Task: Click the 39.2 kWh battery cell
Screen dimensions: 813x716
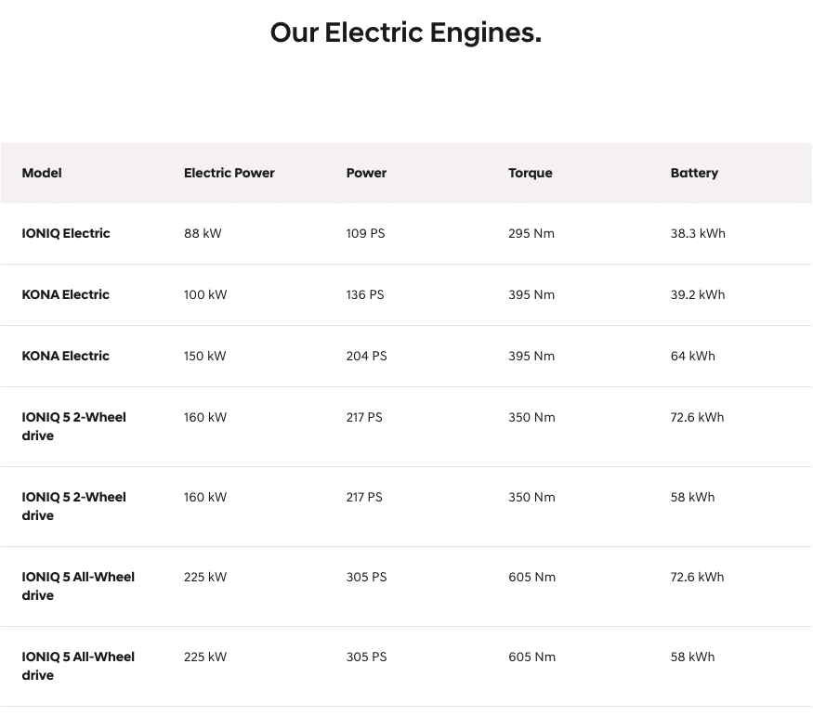Action: pyautogui.click(x=698, y=294)
